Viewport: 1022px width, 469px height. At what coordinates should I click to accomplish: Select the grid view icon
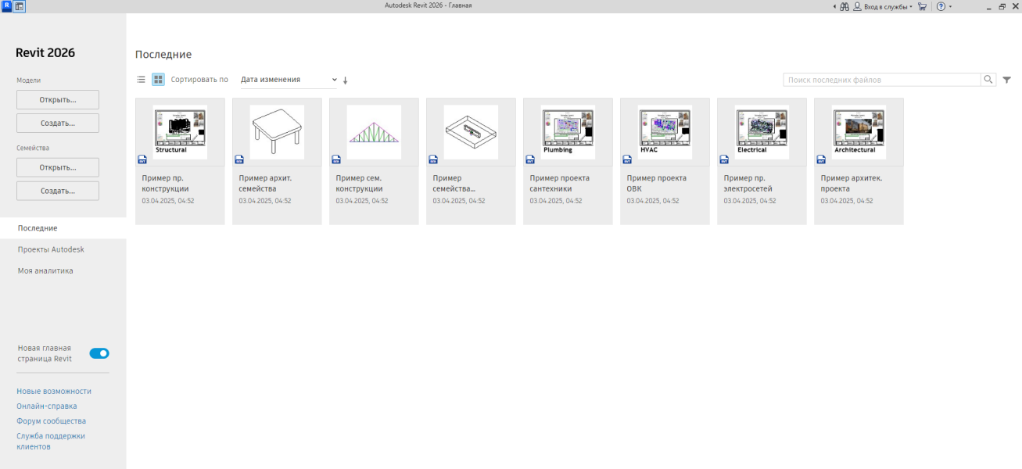158,80
